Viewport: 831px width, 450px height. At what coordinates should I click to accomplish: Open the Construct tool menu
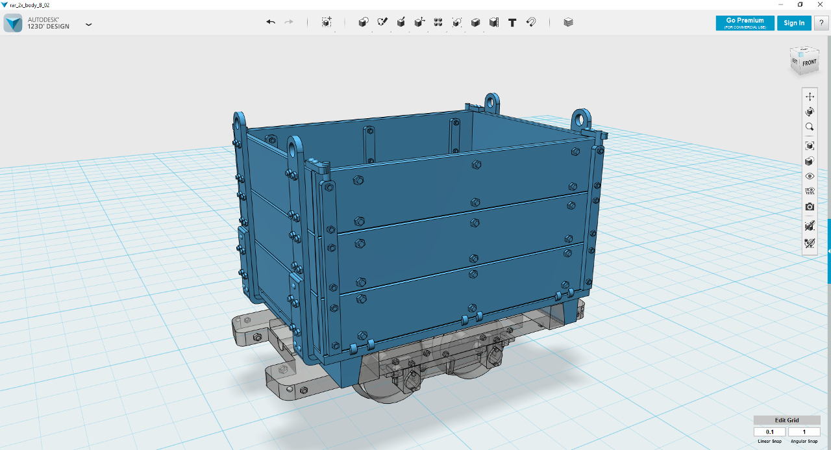[x=401, y=22]
